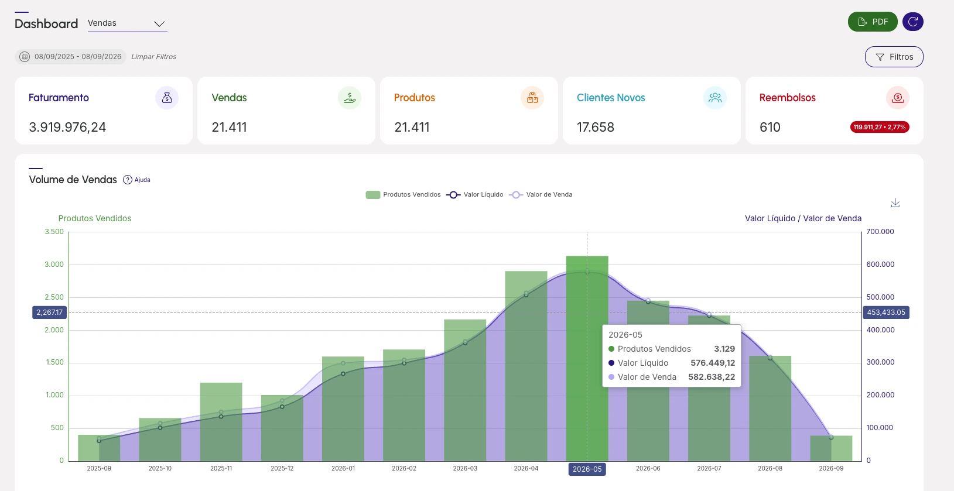Viewport: 954px width, 491px height.
Task: Click the Reembolsos count 610
Action: [x=770, y=127]
